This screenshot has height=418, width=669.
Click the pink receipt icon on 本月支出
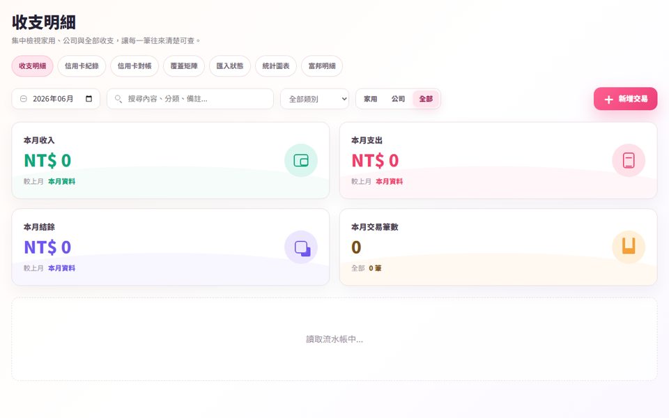[x=629, y=160]
